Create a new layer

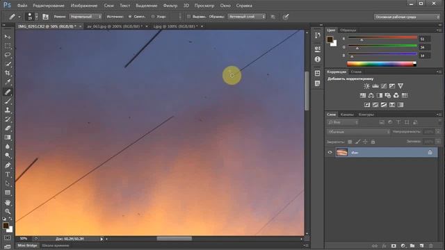click(421, 246)
